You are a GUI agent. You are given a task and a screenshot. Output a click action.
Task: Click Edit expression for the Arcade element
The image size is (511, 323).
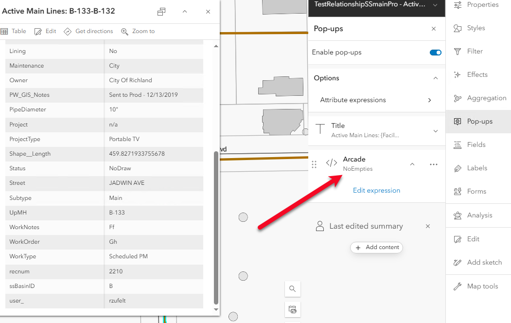coord(376,190)
